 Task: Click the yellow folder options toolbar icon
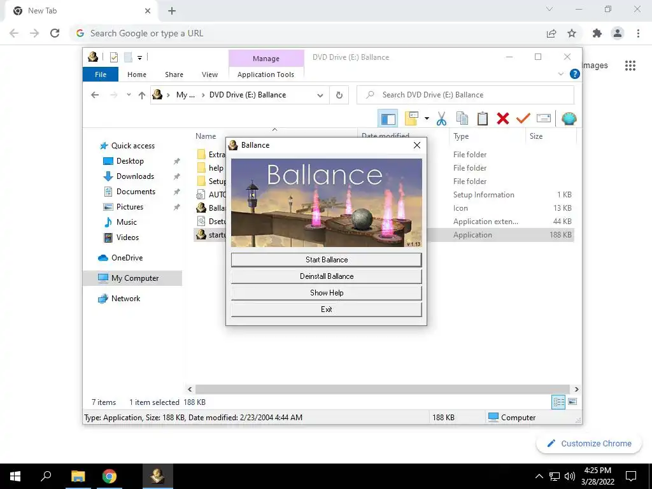tap(412, 118)
